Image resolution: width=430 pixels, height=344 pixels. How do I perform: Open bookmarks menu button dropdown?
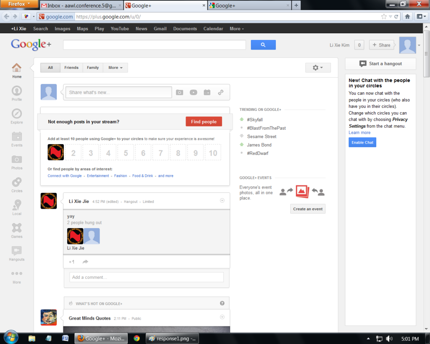421,16
